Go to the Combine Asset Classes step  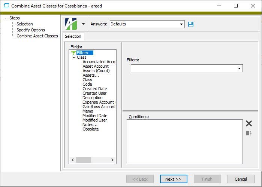tap(37, 36)
